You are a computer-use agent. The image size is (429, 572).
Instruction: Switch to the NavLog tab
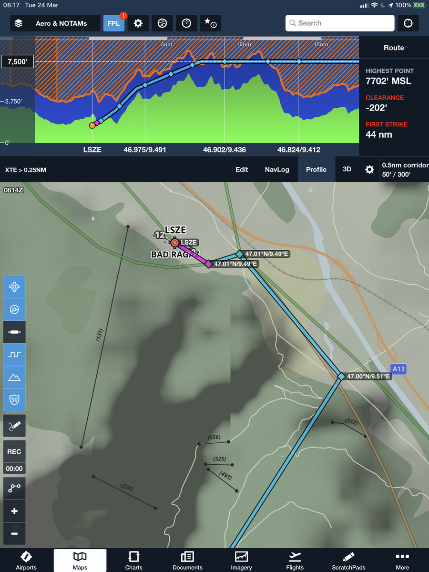(x=277, y=169)
